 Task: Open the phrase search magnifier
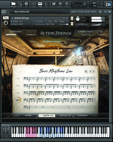[86, 72]
